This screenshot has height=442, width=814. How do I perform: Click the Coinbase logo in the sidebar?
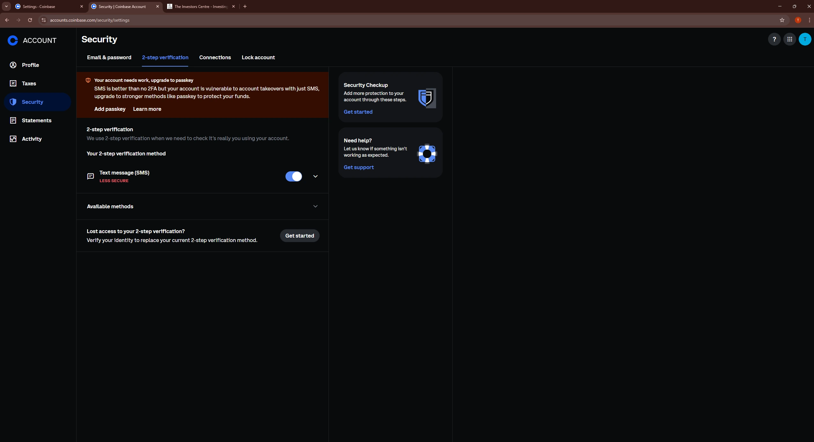pyautogui.click(x=13, y=40)
